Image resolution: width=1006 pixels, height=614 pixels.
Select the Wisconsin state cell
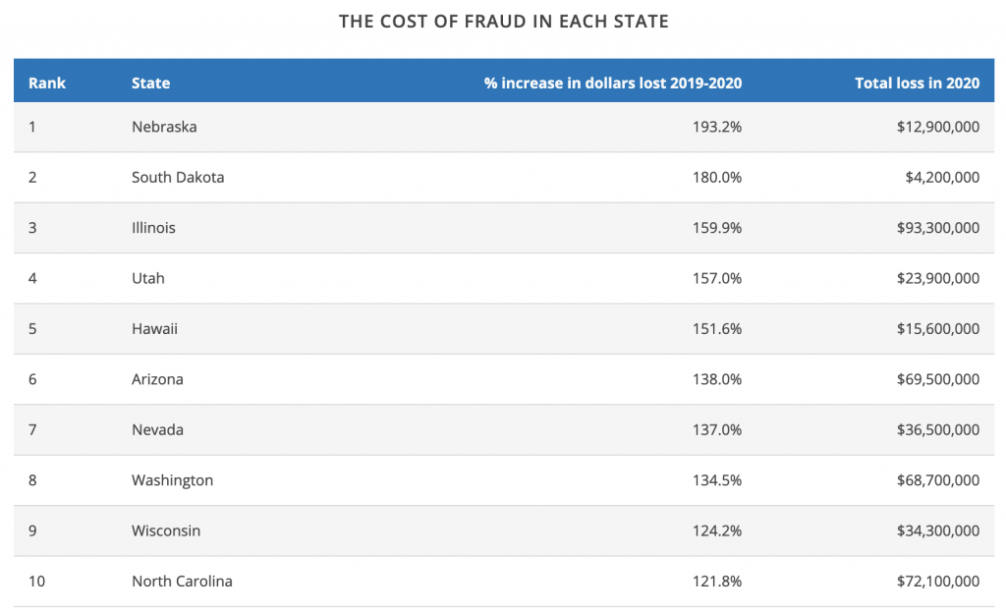tap(166, 530)
